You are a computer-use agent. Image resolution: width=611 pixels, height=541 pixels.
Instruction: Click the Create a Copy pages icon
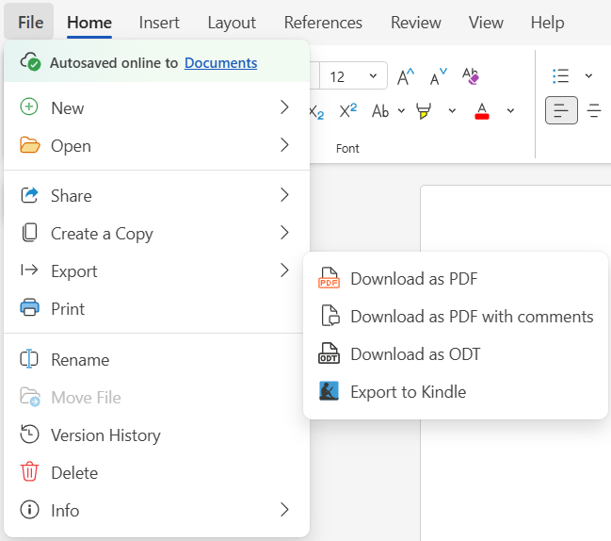tap(29, 233)
